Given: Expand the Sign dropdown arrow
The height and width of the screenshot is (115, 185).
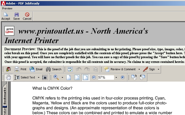Looking at the screenshot, I should coord(158,69).
